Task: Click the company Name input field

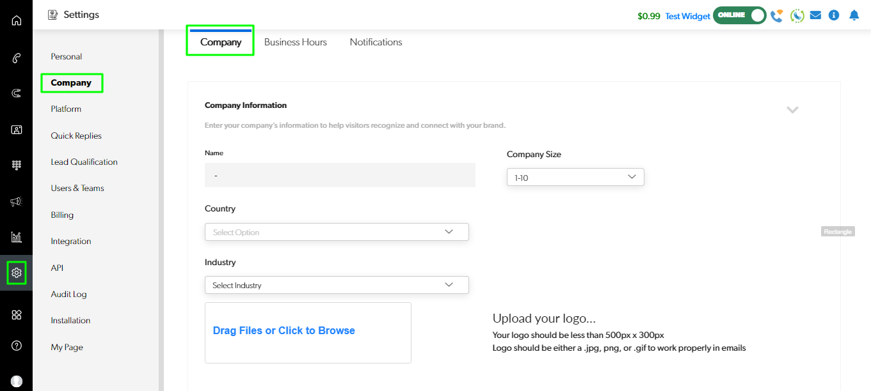Action: tap(340, 175)
